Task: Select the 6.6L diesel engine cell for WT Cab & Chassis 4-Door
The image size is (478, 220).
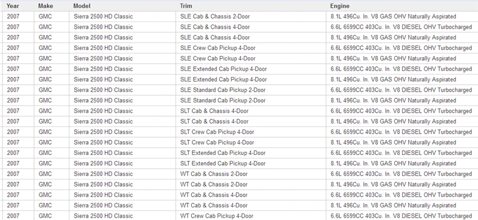Action: pyautogui.click(x=402, y=195)
